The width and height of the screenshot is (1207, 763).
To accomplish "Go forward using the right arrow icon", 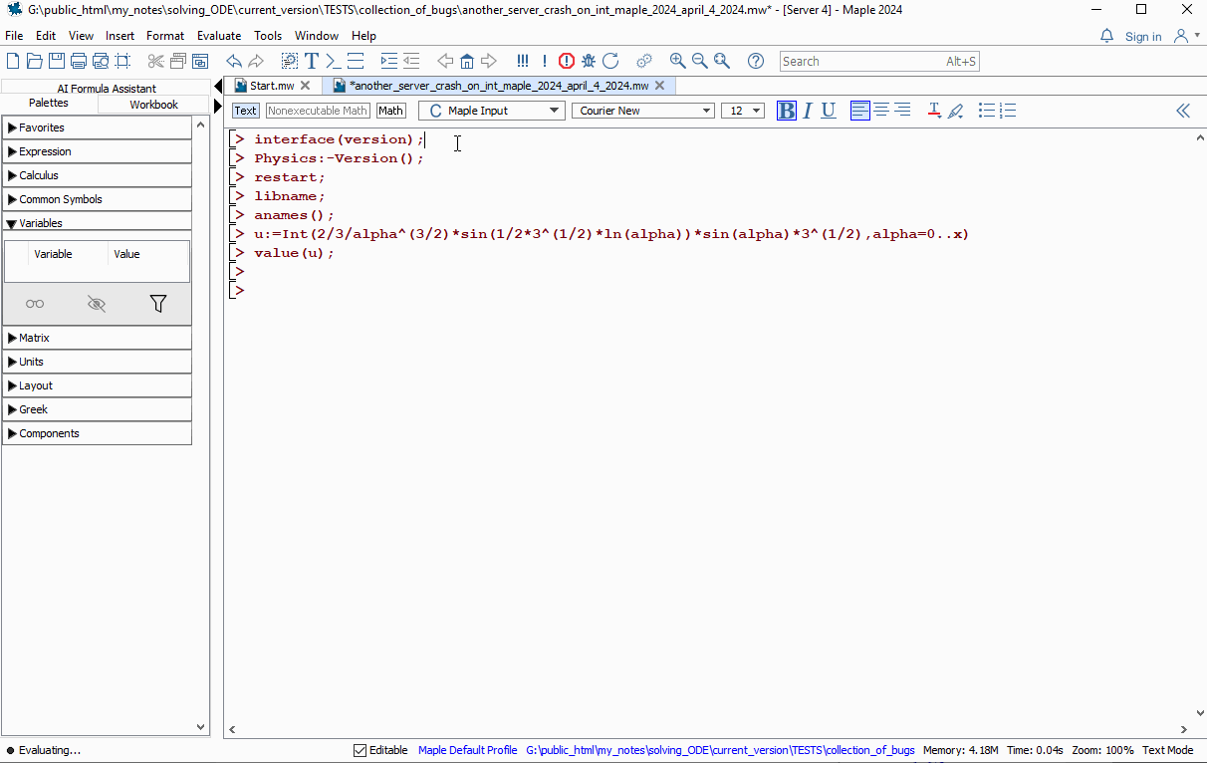I will click(x=489, y=61).
